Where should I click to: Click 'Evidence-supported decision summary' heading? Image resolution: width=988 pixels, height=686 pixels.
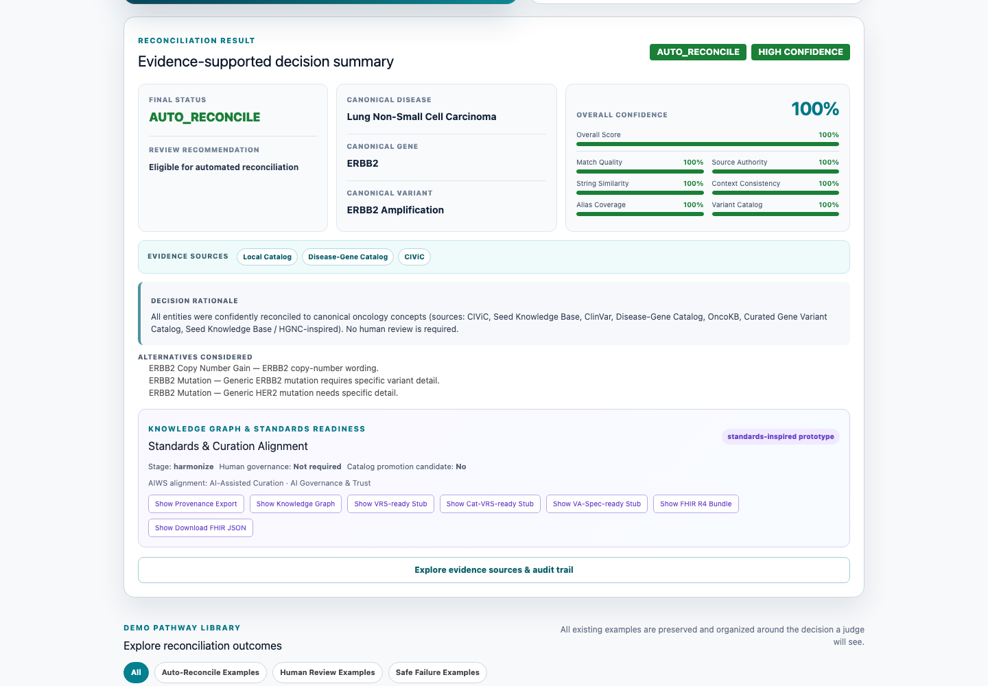266,62
